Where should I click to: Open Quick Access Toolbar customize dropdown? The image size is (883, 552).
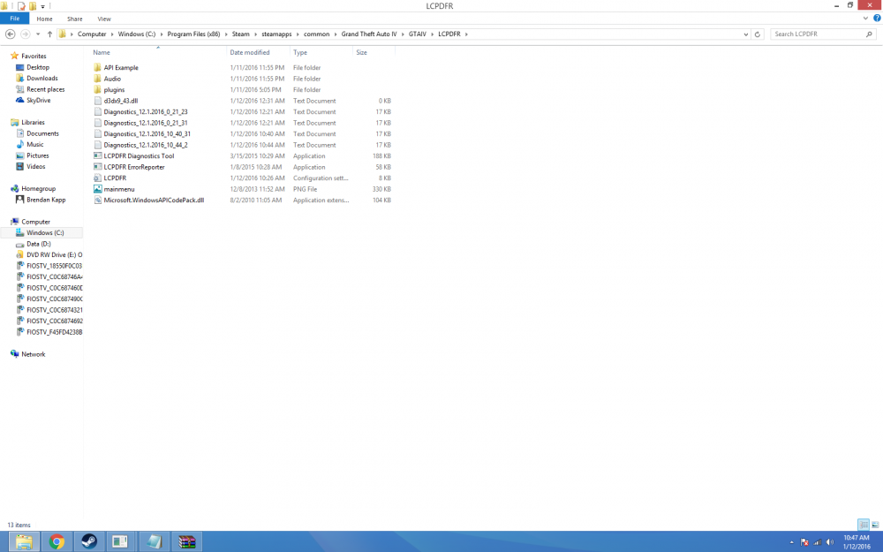click(x=42, y=6)
